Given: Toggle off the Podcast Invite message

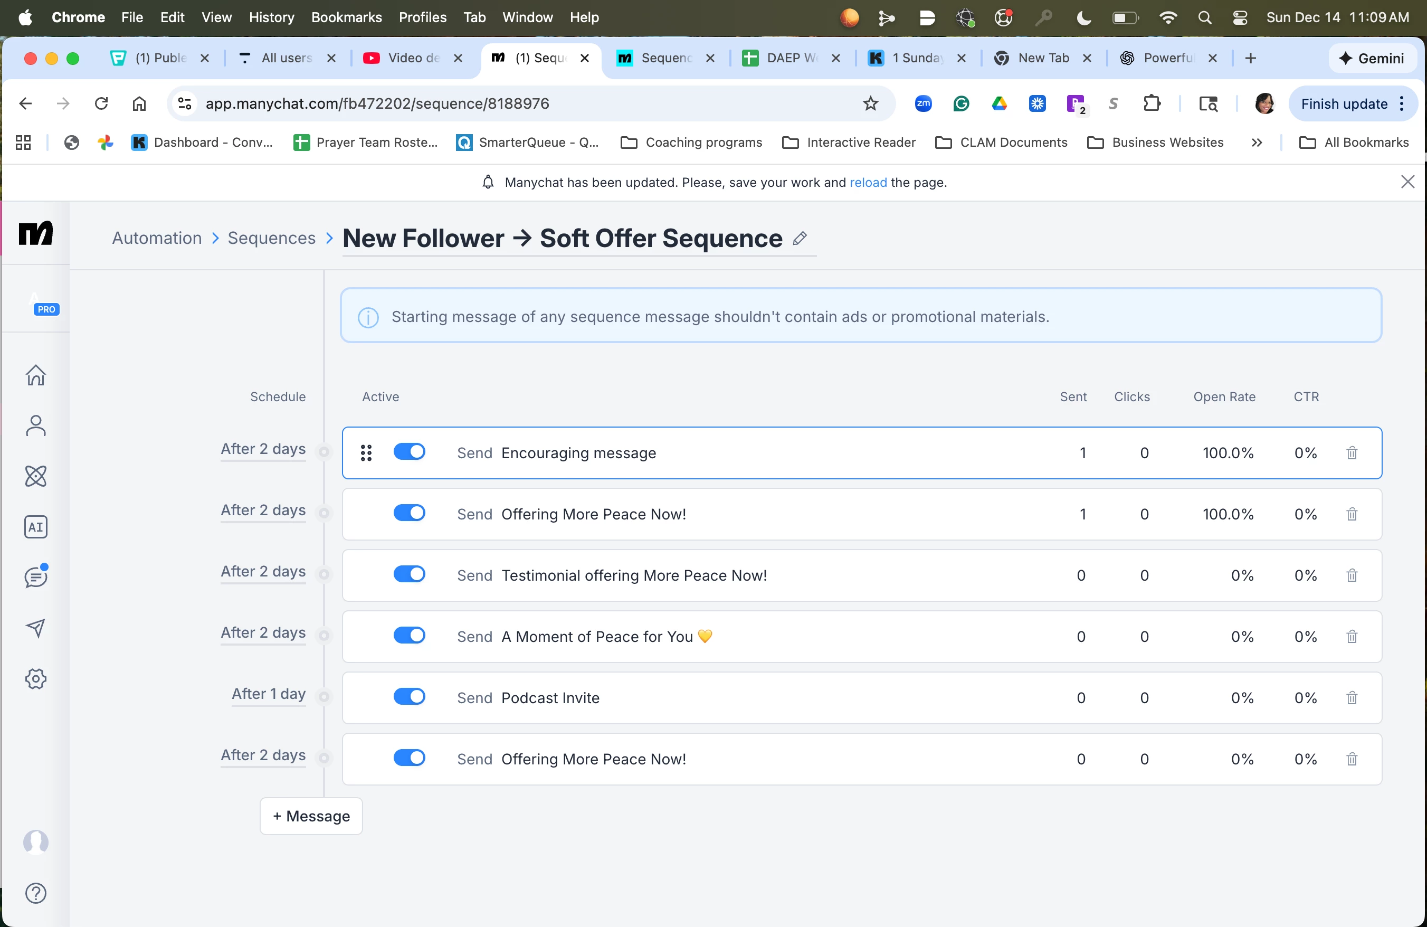Looking at the screenshot, I should 409,697.
